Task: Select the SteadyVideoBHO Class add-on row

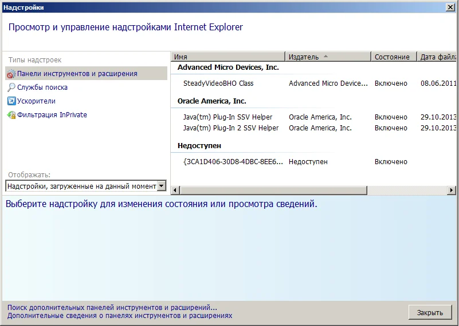Action: [x=313, y=84]
